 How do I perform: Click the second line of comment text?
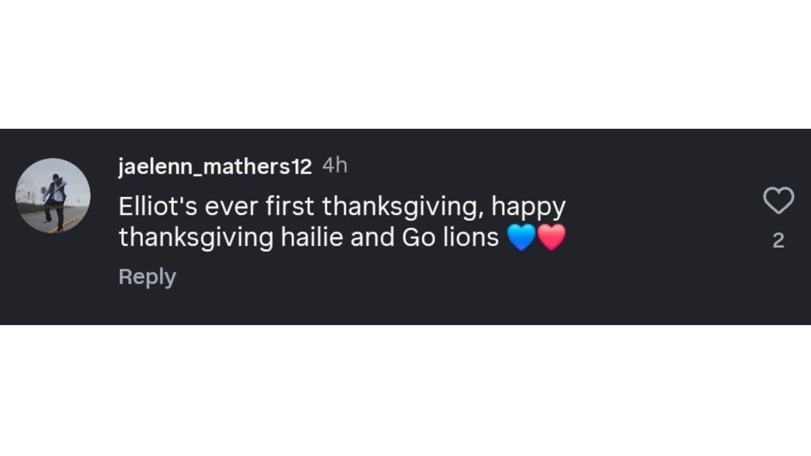pyautogui.click(x=308, y=237)
